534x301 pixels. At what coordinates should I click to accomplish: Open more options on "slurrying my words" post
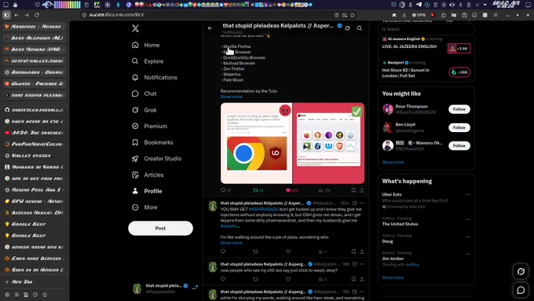(362, 292)
